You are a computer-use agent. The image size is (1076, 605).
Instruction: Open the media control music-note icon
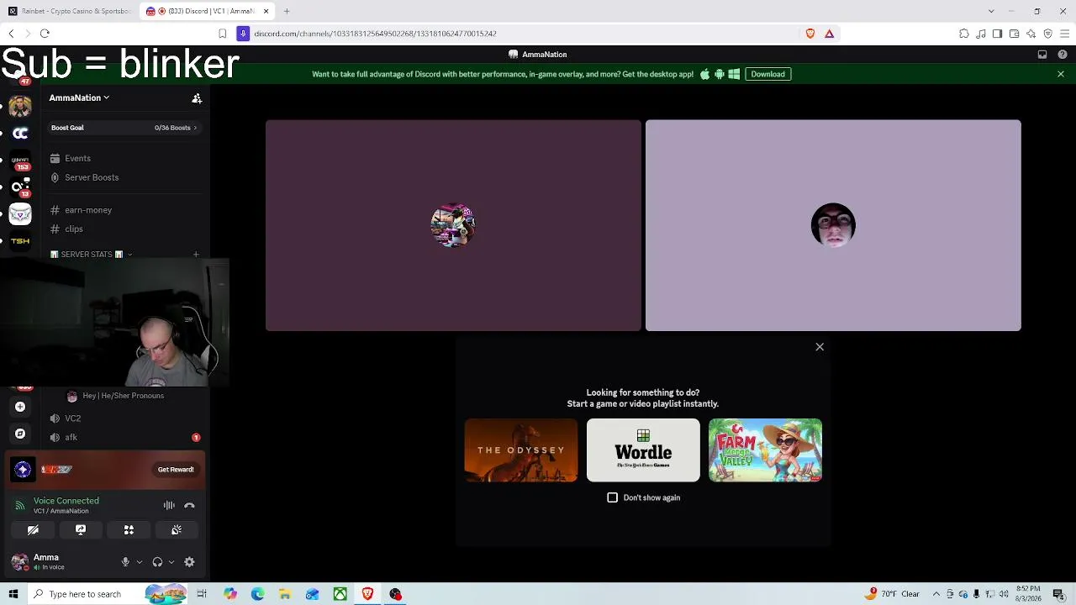(x=981, y=34)
